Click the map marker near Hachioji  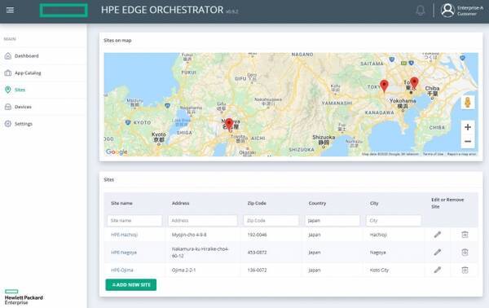(x=384, y=86)
